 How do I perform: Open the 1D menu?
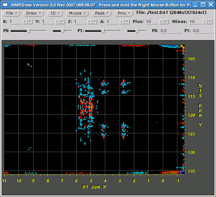tap(55, 13)
